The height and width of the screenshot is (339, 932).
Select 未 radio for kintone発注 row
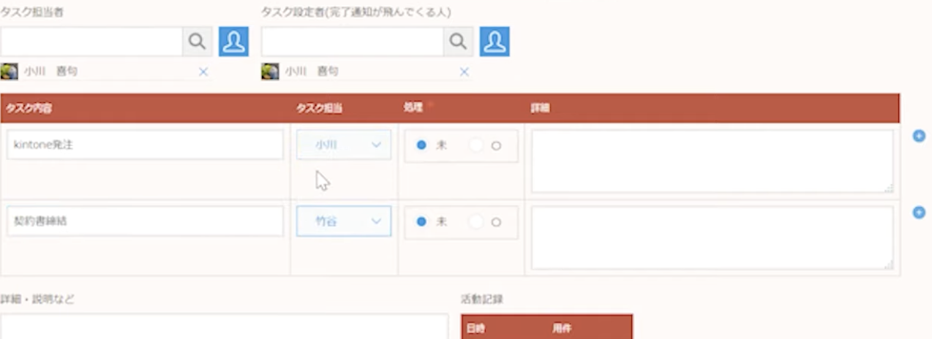point(421,145)
